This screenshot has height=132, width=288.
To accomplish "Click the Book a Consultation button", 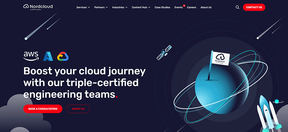I will pos(43,109).
